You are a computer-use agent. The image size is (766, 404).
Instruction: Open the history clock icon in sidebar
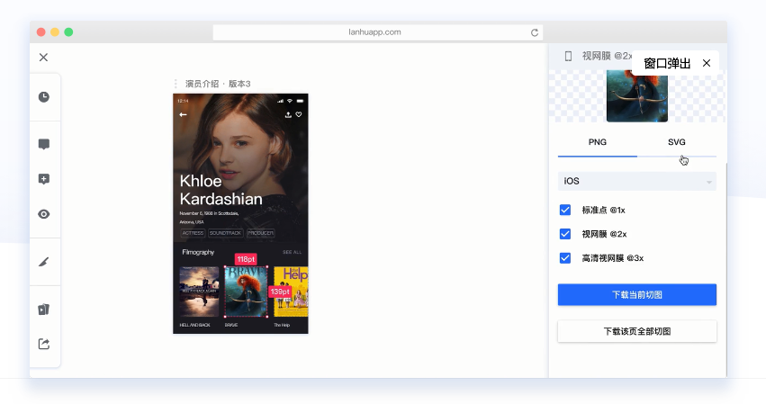44,96
